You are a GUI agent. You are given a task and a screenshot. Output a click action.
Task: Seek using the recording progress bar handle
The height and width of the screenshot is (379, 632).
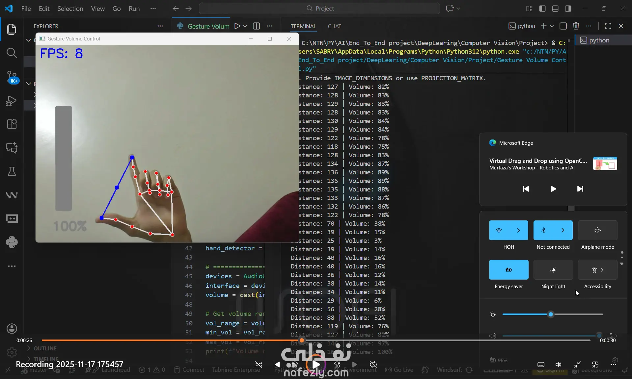tap(302, 340)
